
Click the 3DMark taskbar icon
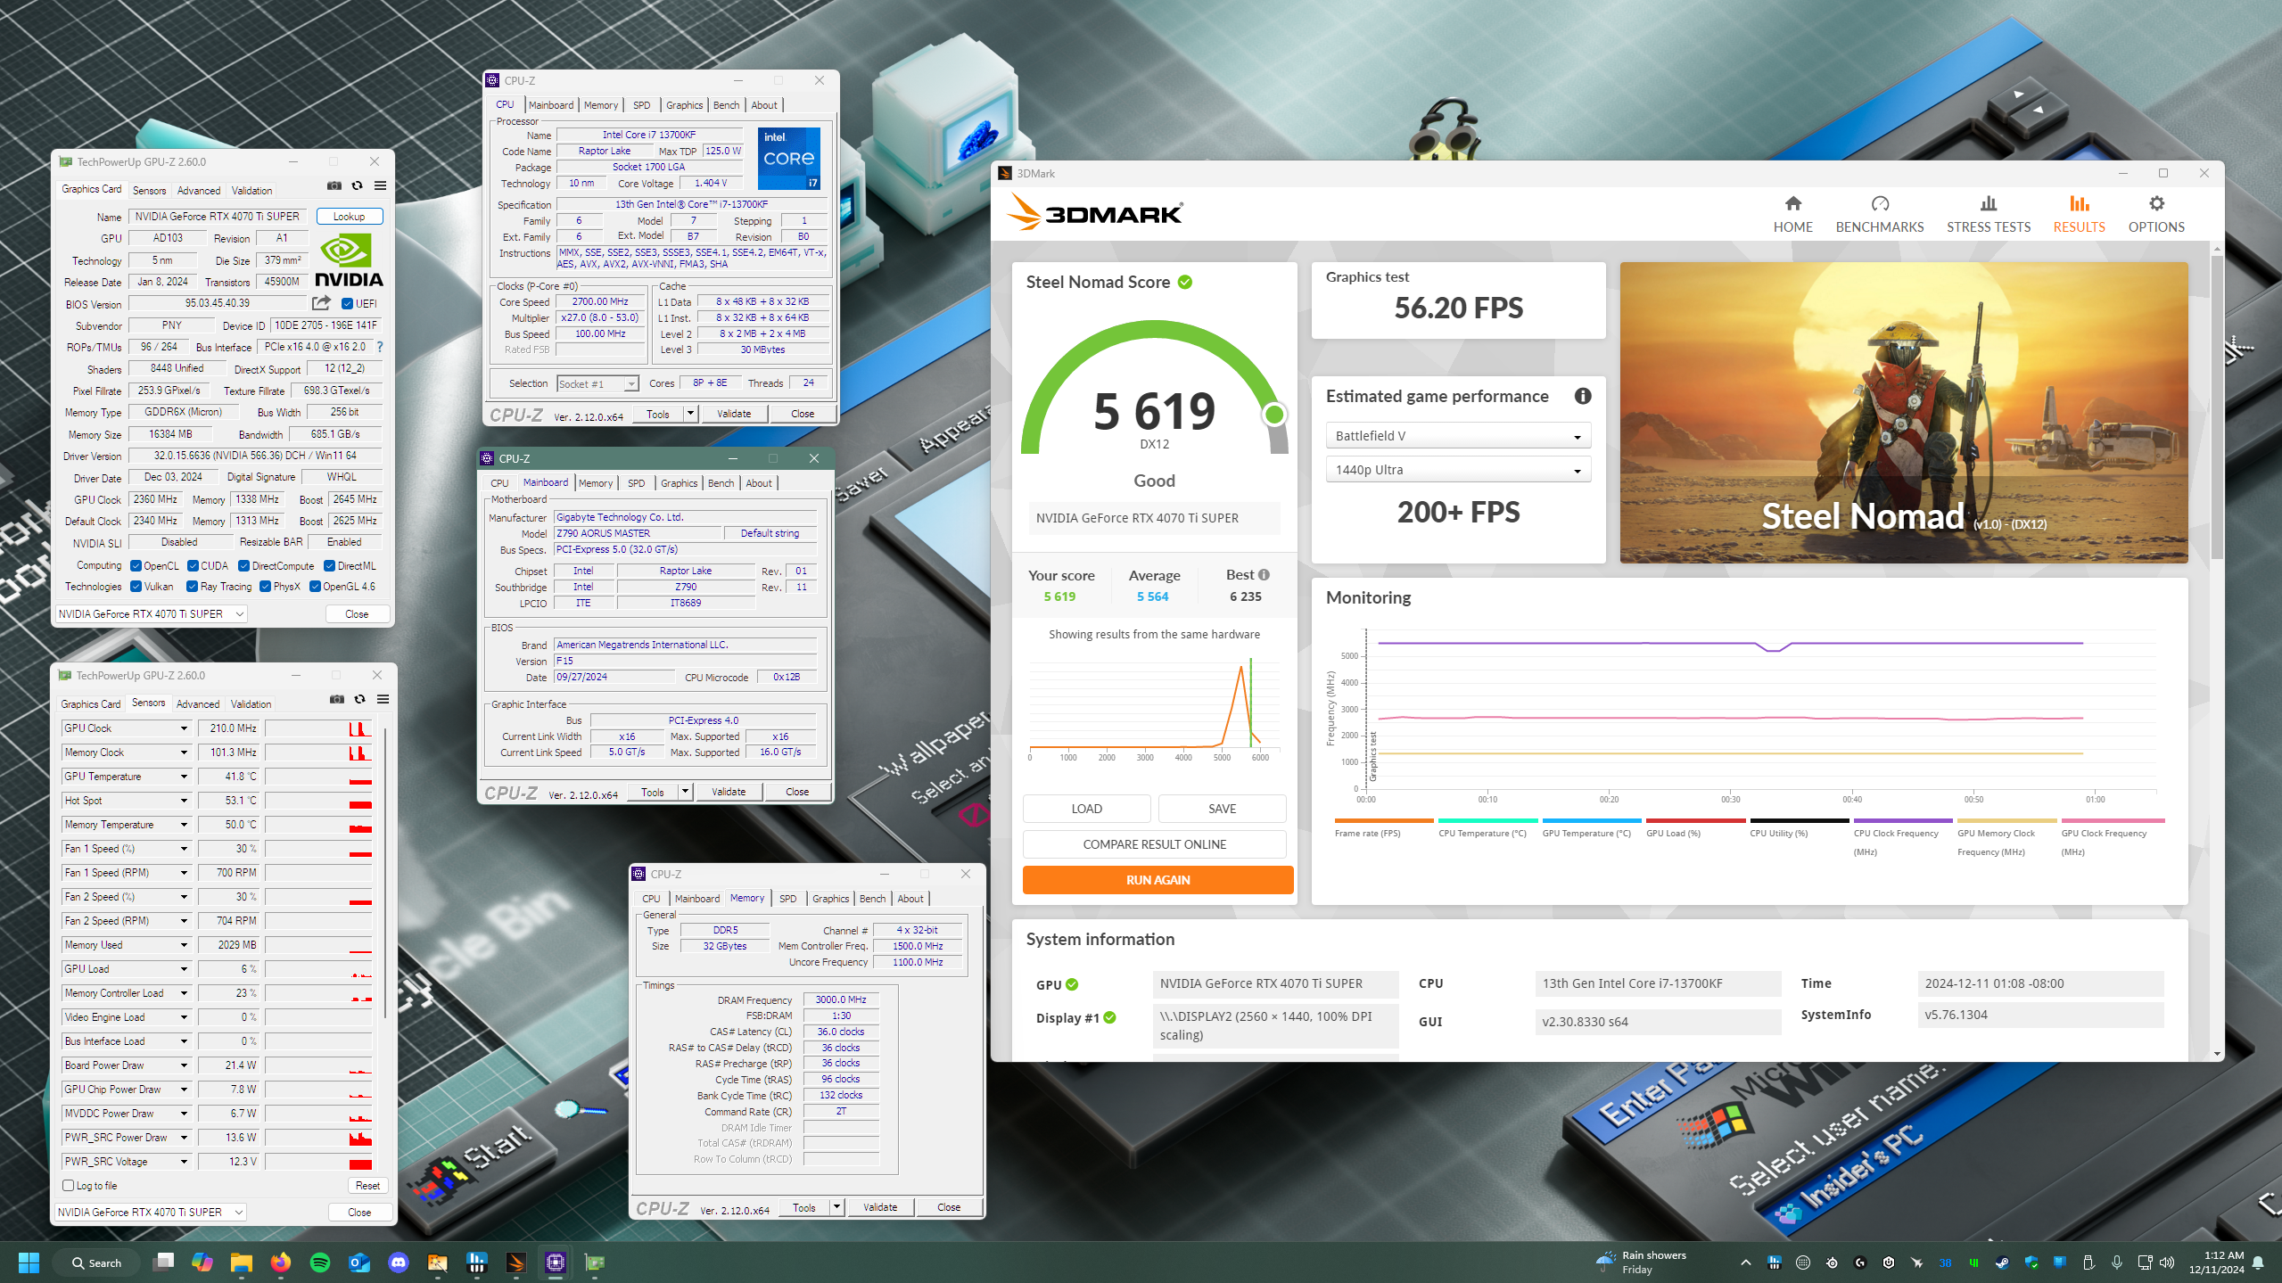tap(515, 1262)
